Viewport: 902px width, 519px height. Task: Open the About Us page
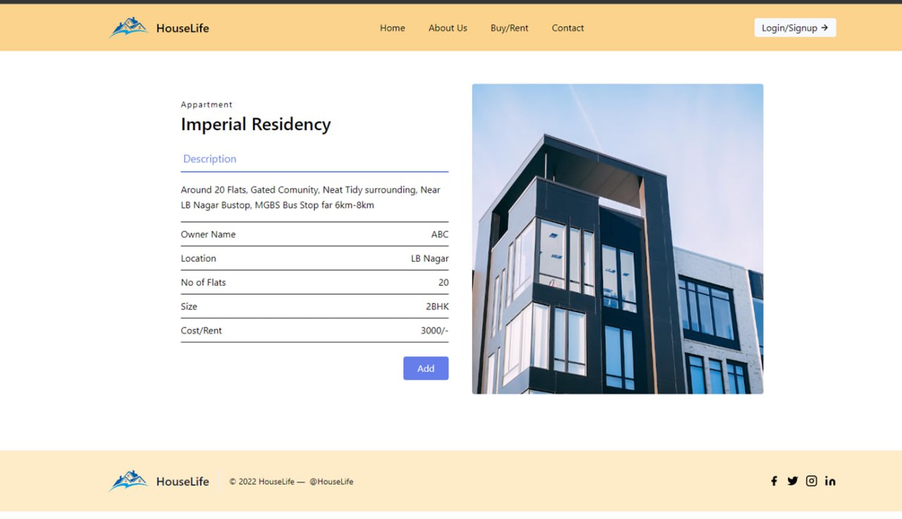pos(447,27)
